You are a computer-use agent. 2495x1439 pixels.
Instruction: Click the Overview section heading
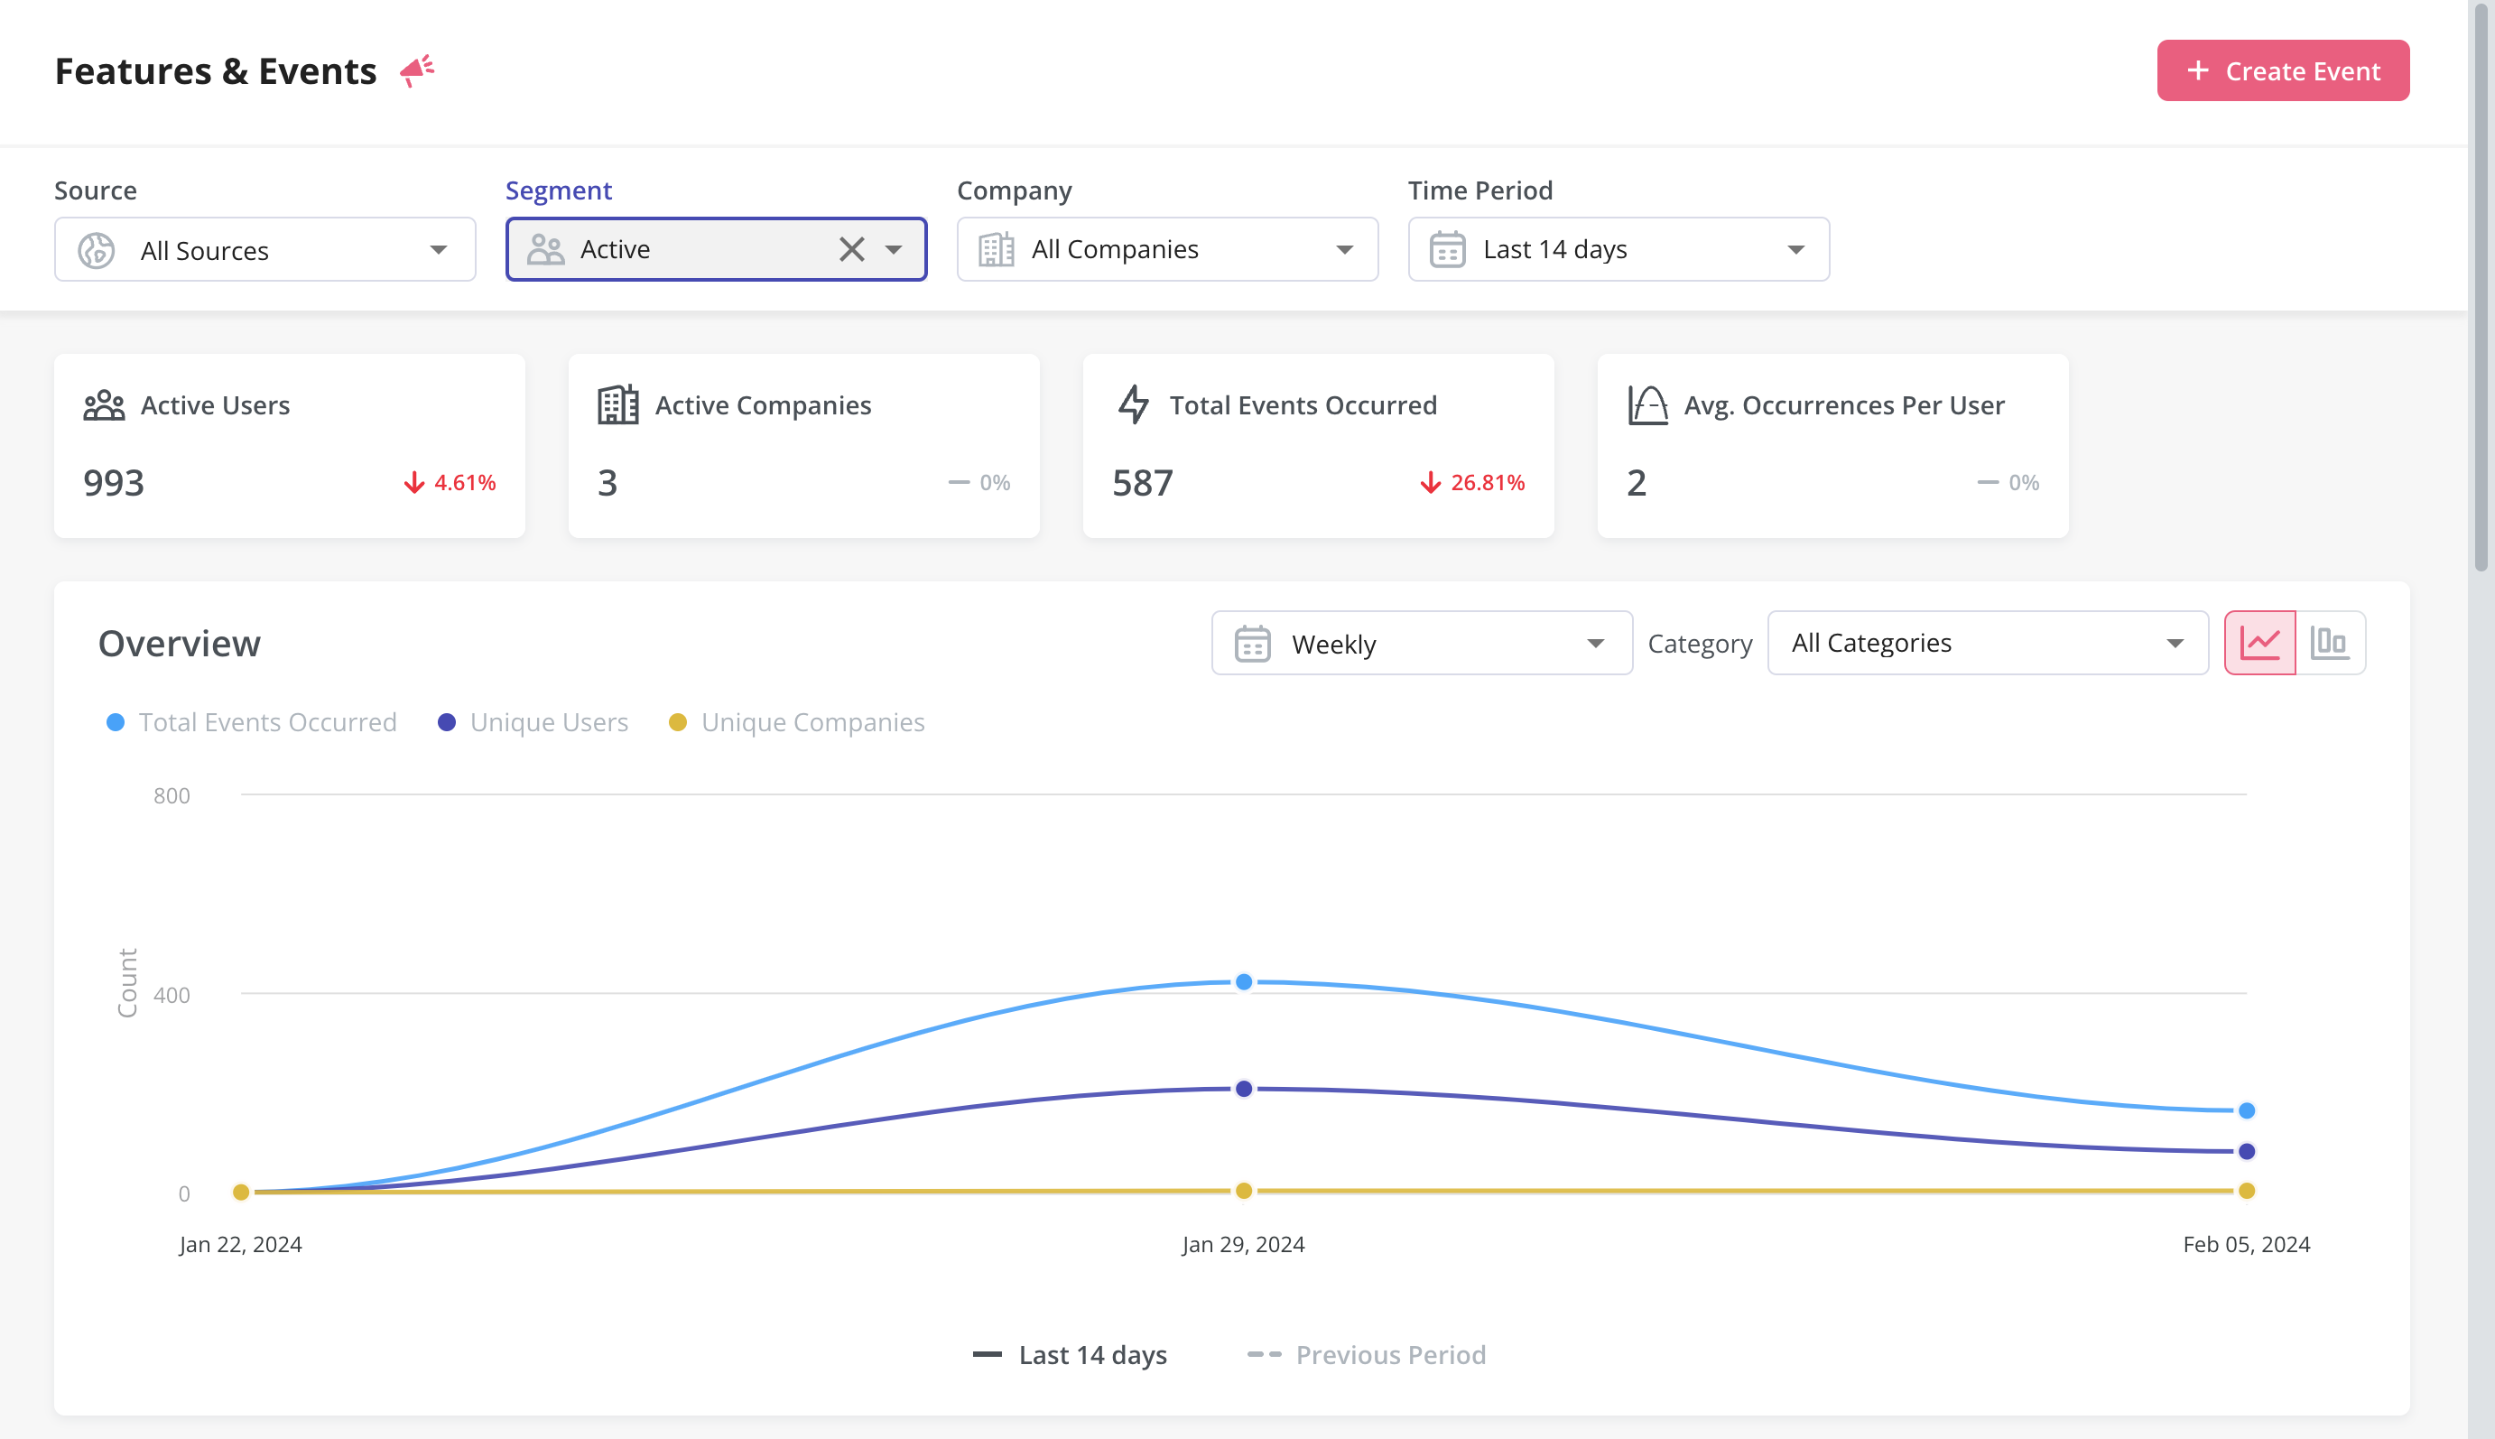click(180, 644)
